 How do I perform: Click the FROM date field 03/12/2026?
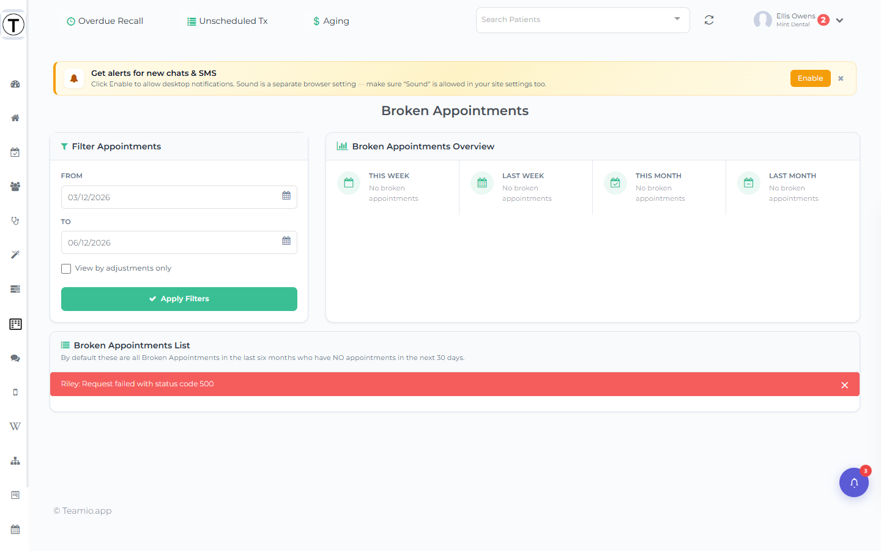(179, 197)
